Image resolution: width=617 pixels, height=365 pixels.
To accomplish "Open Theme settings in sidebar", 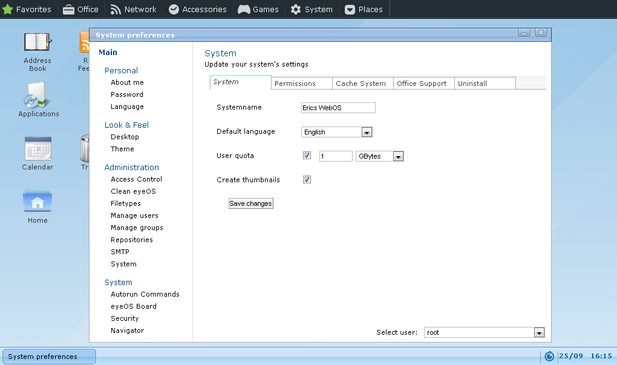I will tap(122, 149).
